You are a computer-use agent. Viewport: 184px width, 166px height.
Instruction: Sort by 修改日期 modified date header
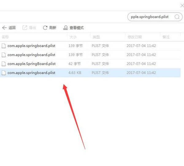(x=135, y=37)
